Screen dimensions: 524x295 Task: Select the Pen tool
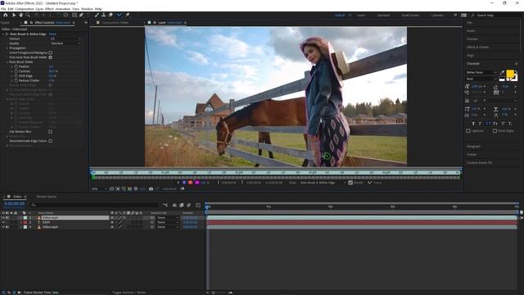[81, 15]
